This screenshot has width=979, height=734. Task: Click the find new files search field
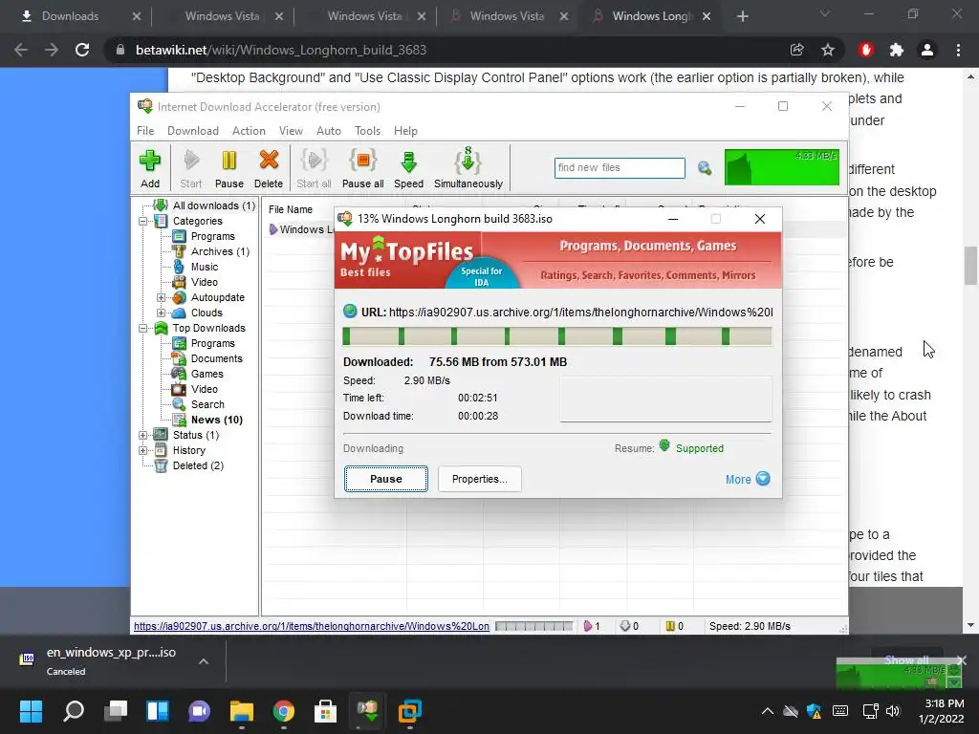tap(620, 168)
